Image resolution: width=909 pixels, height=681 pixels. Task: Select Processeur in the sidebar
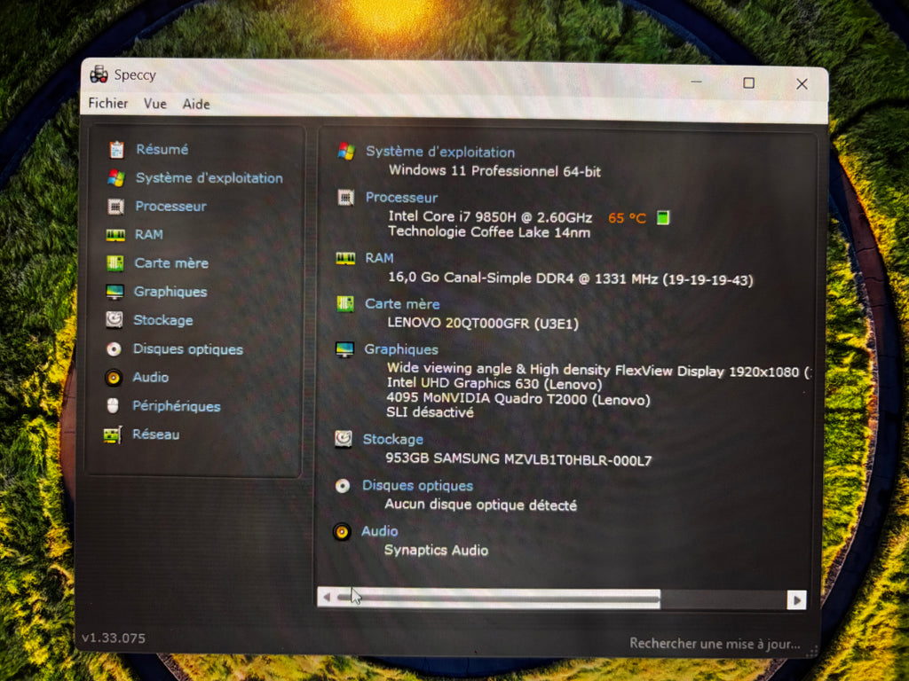pos(171,206)
